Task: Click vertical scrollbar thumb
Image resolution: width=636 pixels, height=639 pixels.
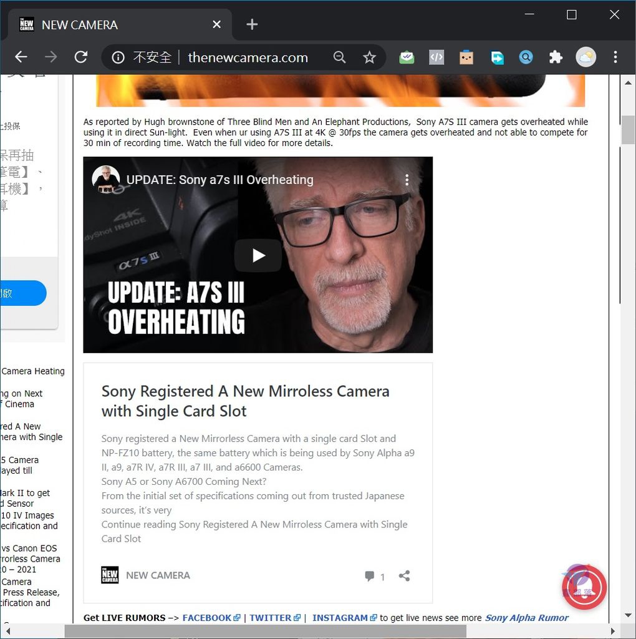Action: 629,130
